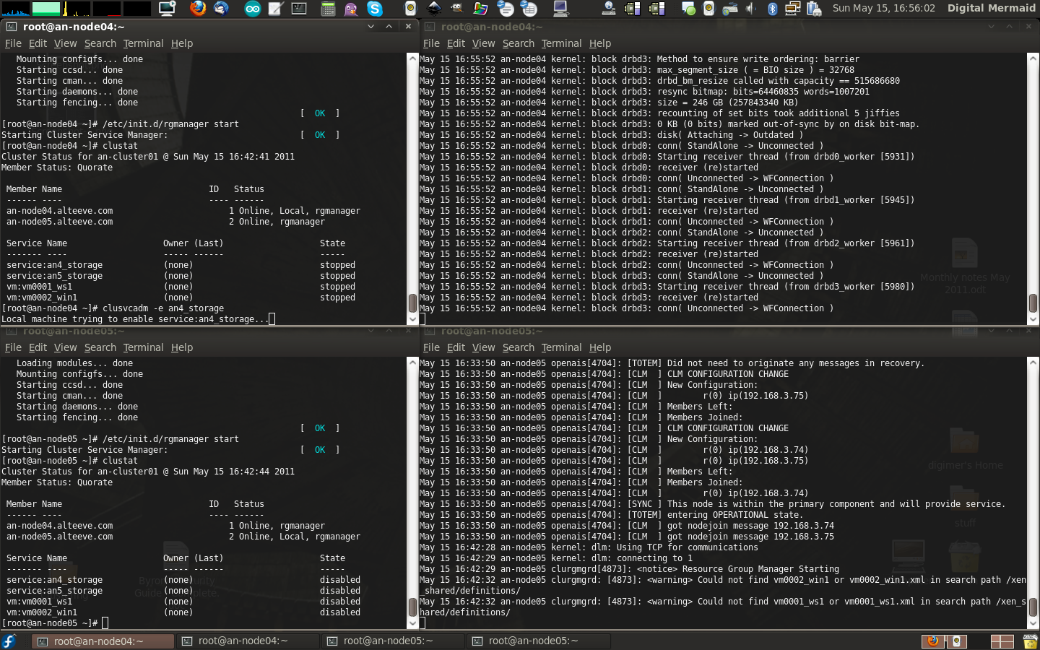
Task: Click the remote desktop monitor launcher
Action: (168, 9)
